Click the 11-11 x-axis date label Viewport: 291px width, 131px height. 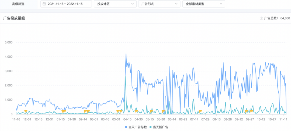(283, 119)
